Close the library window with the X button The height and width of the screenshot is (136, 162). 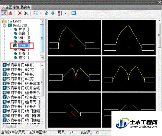160,2
